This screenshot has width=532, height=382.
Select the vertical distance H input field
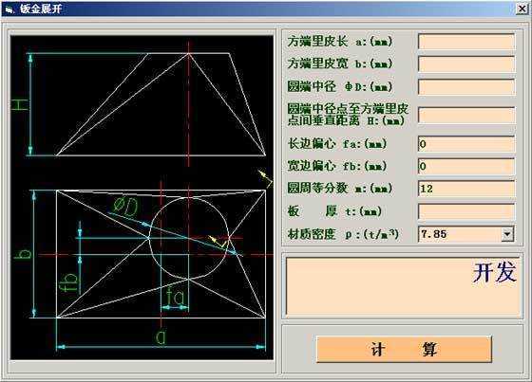[x=466, y=115]
